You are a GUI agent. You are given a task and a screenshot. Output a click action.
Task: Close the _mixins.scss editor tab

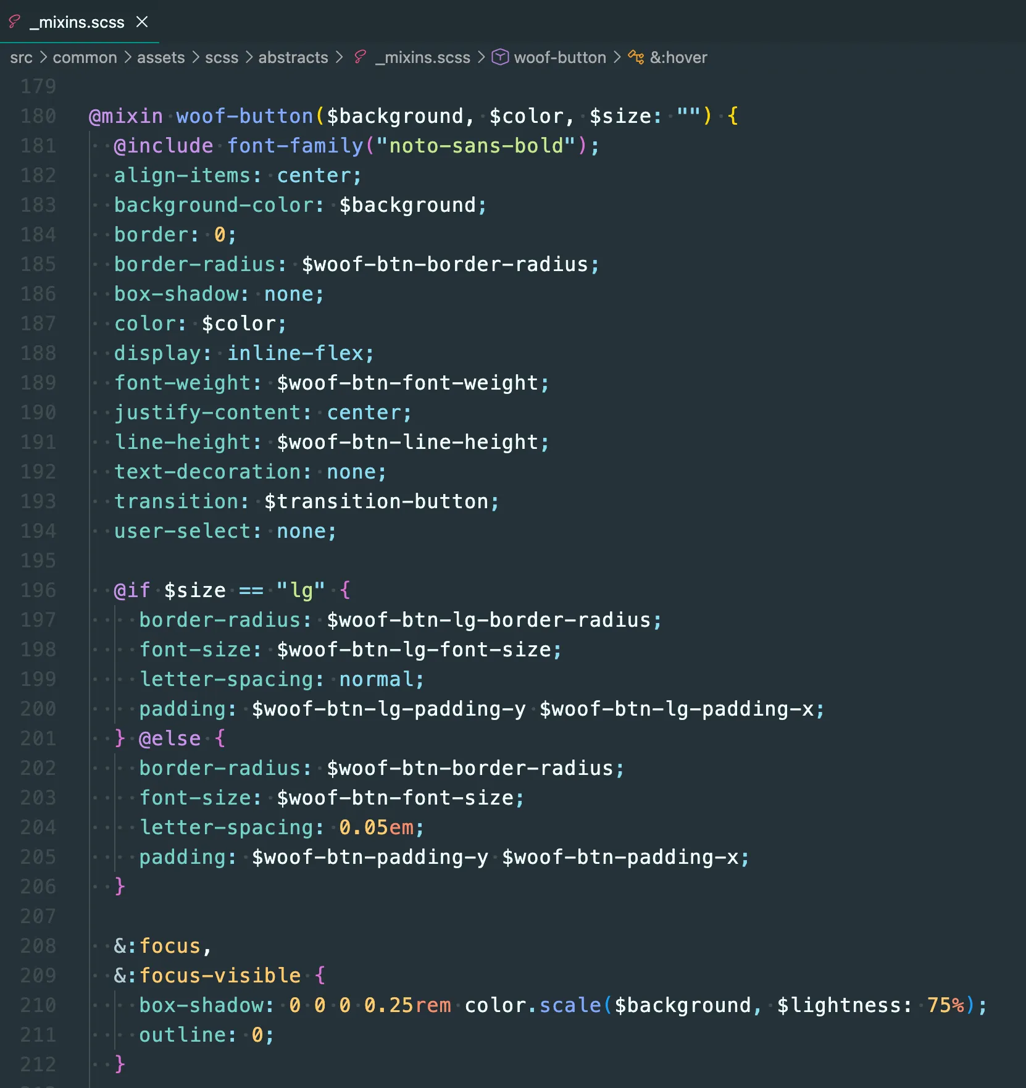pyautogui.click(x=142, y=22)
